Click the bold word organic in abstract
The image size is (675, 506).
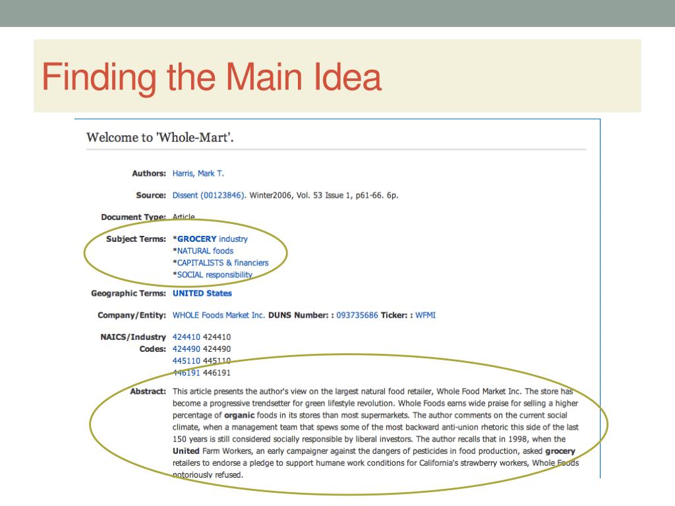(x=239, y=416)
